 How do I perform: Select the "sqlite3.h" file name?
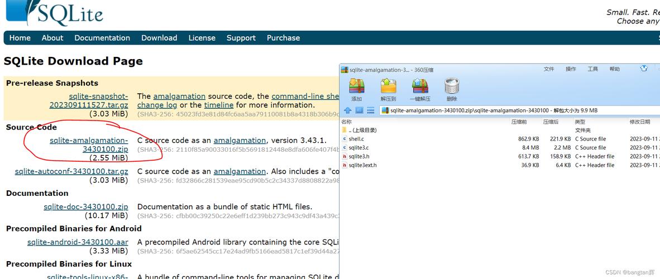[x=359, y=157]
